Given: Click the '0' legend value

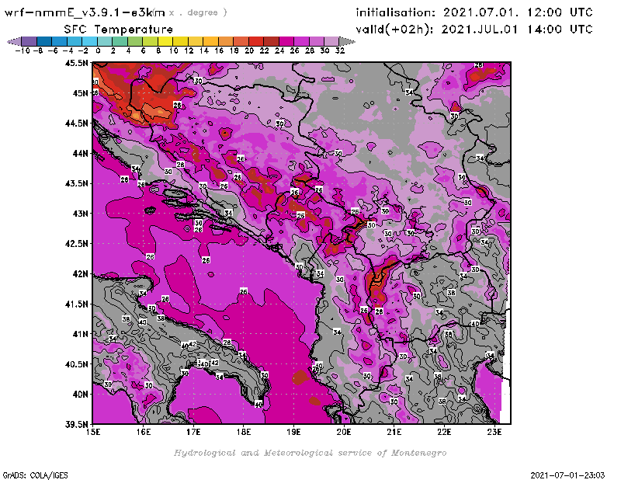Looking at the screenshot, I should (98, 50).
